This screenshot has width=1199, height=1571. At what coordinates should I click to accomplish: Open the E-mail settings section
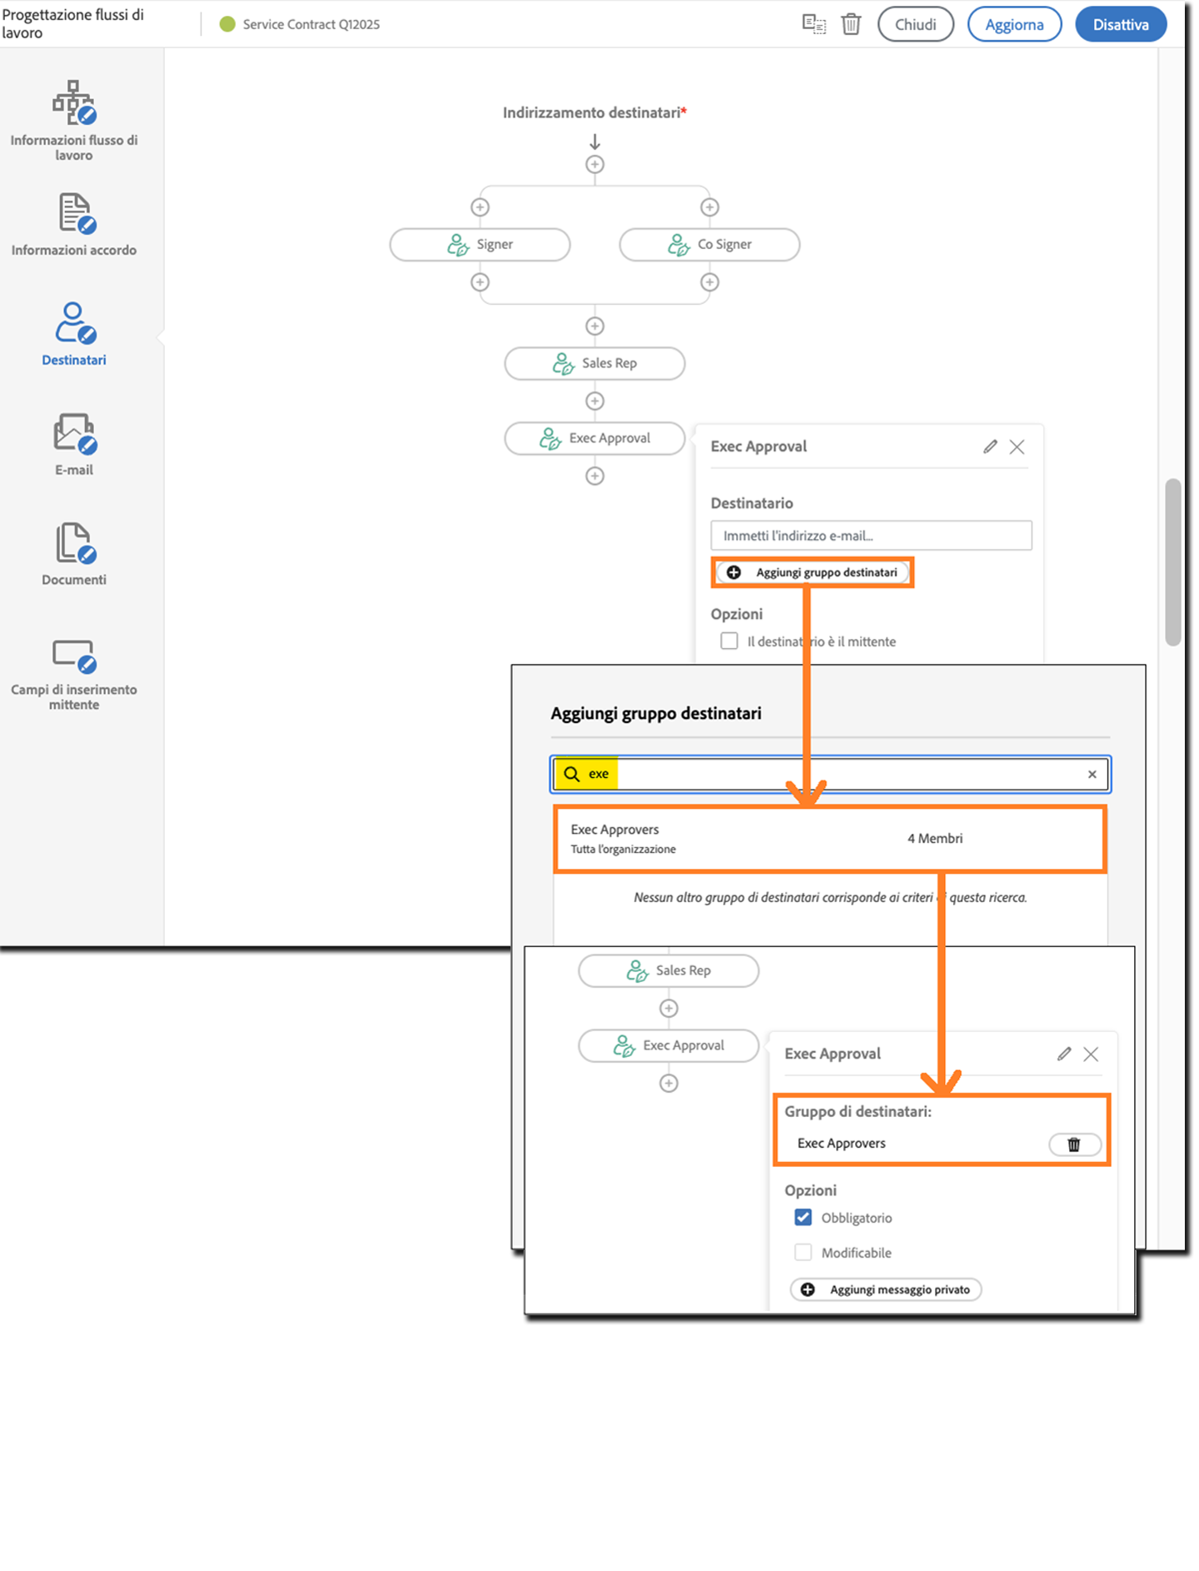click(x=74, y=445)
